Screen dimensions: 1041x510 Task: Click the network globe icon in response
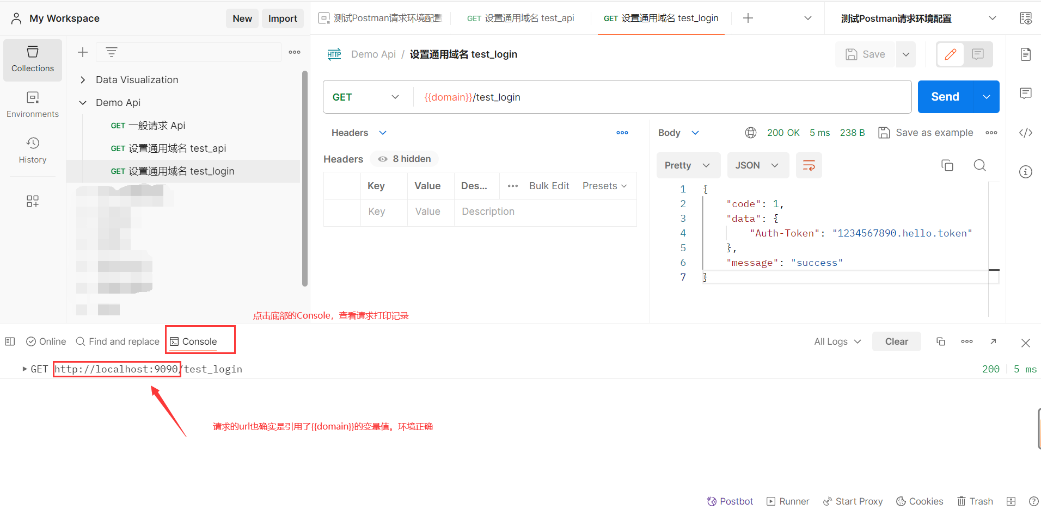(751, 133)
